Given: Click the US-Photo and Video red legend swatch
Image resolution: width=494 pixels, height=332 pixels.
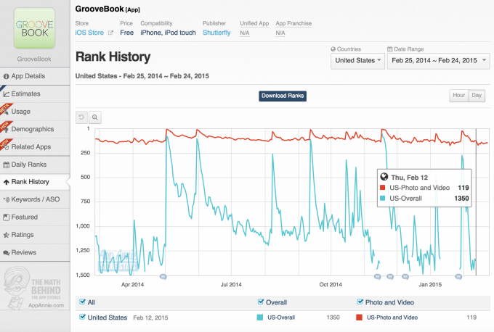Looking at the screenshot, I should coord(359,318).
